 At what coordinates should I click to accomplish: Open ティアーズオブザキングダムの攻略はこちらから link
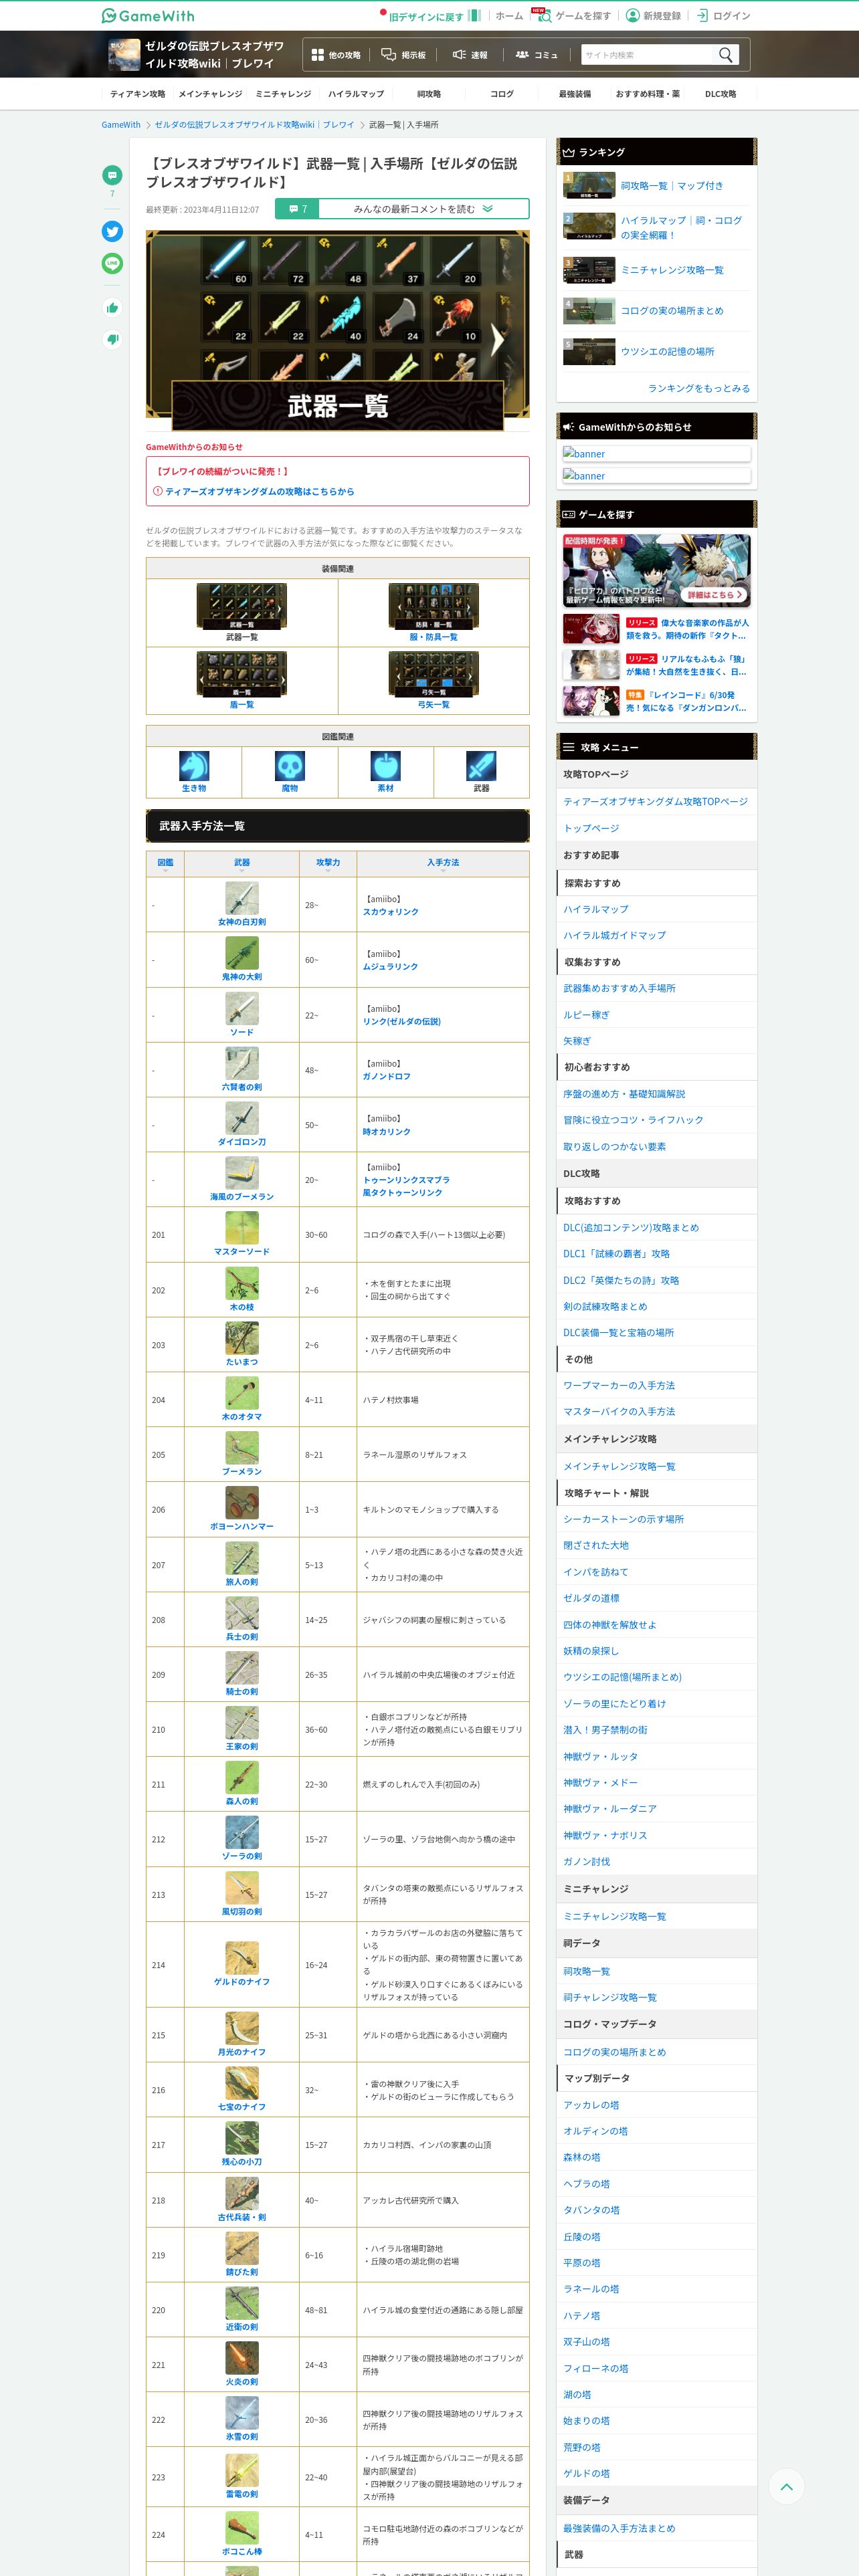(259, 492)
